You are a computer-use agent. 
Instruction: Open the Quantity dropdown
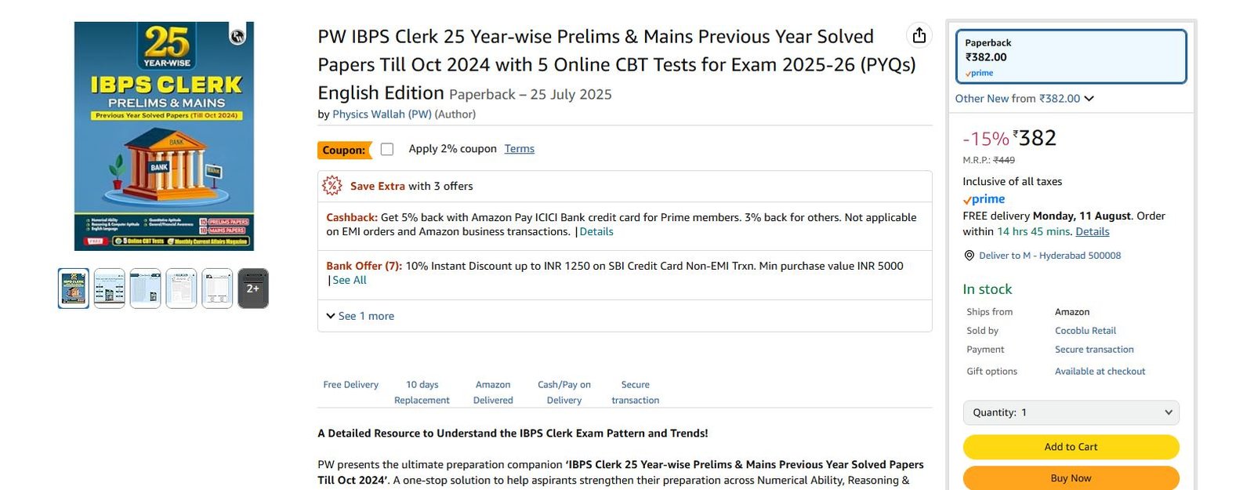point(1071,412)
